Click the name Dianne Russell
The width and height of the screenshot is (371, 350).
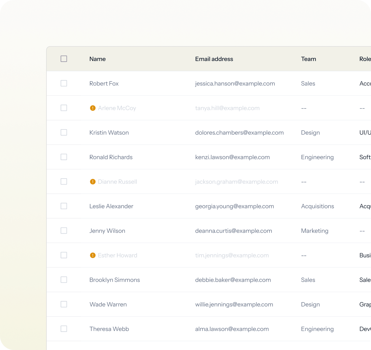click(118, 182)
